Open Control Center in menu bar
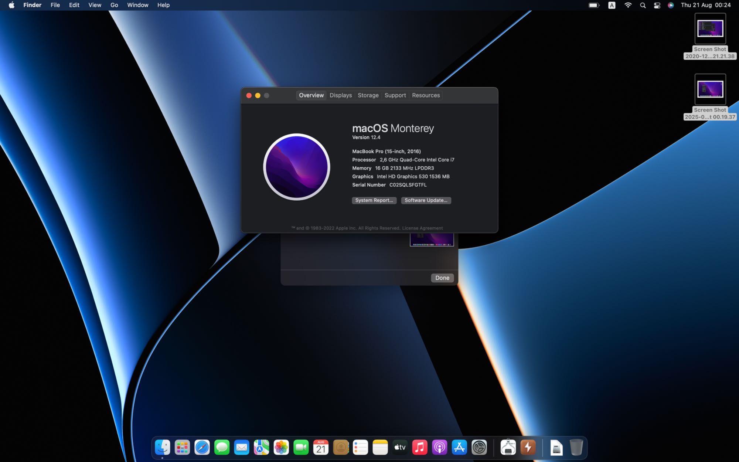This screenshot has height=462, width=739. coord(657,5)
